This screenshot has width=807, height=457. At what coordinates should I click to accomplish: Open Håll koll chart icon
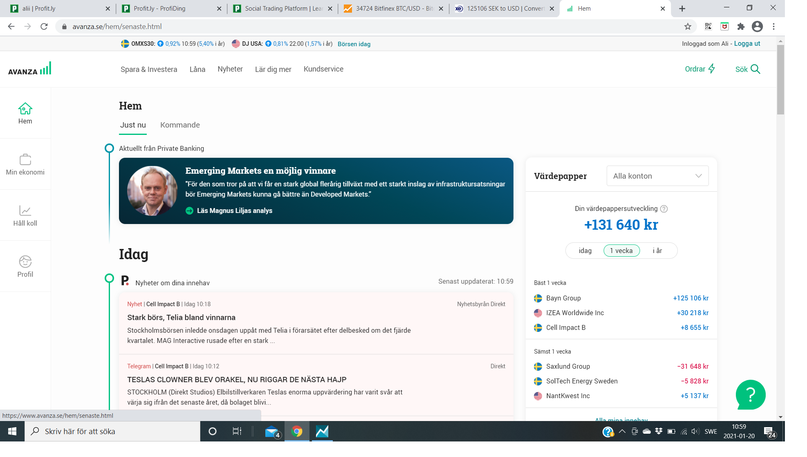pos(25,211)
